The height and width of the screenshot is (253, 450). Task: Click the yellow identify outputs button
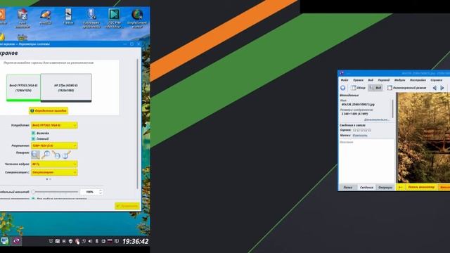point(49,111)
